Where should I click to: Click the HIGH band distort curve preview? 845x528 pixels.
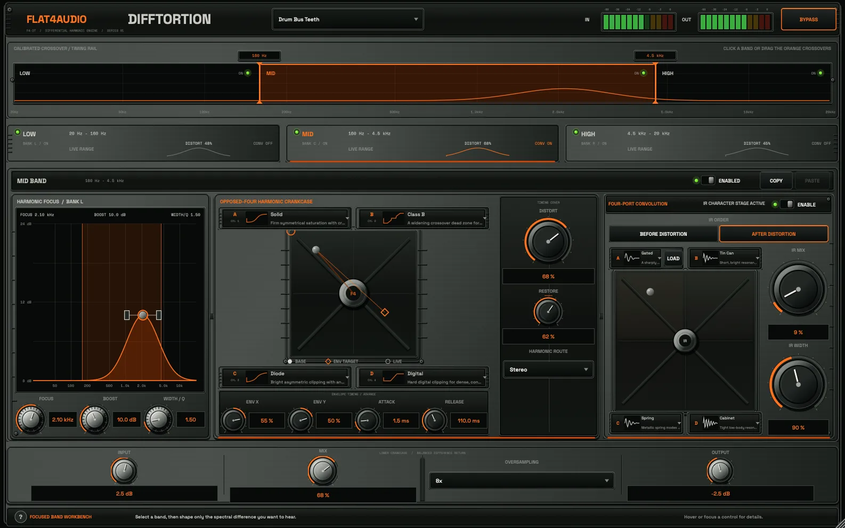coord(757,152)
